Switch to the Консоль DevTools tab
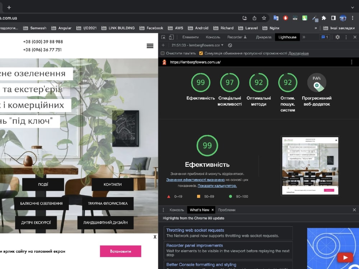 click(x=213, y=37)
